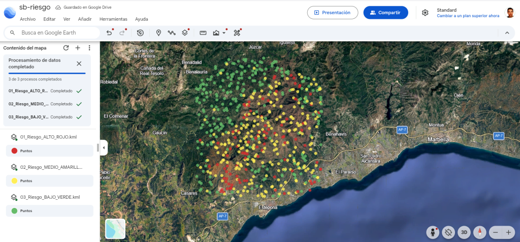The height and width of the screenshot is (242, 520).
Task: Open the Herramientas menu
Action: 113,19
